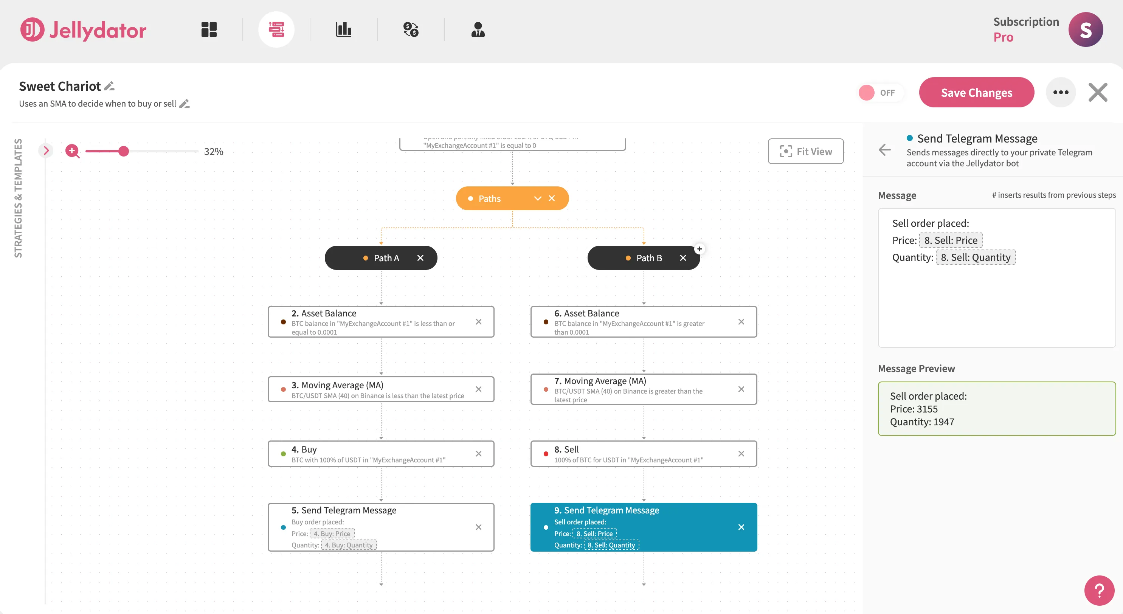Viewport: 1123px width, 614px height.
Task: Expand the Strategies & Templates sidebar
Action: coord(46,150)
